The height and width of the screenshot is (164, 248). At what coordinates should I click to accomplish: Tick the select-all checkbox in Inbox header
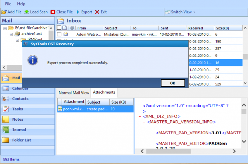[x=59, y=28]
